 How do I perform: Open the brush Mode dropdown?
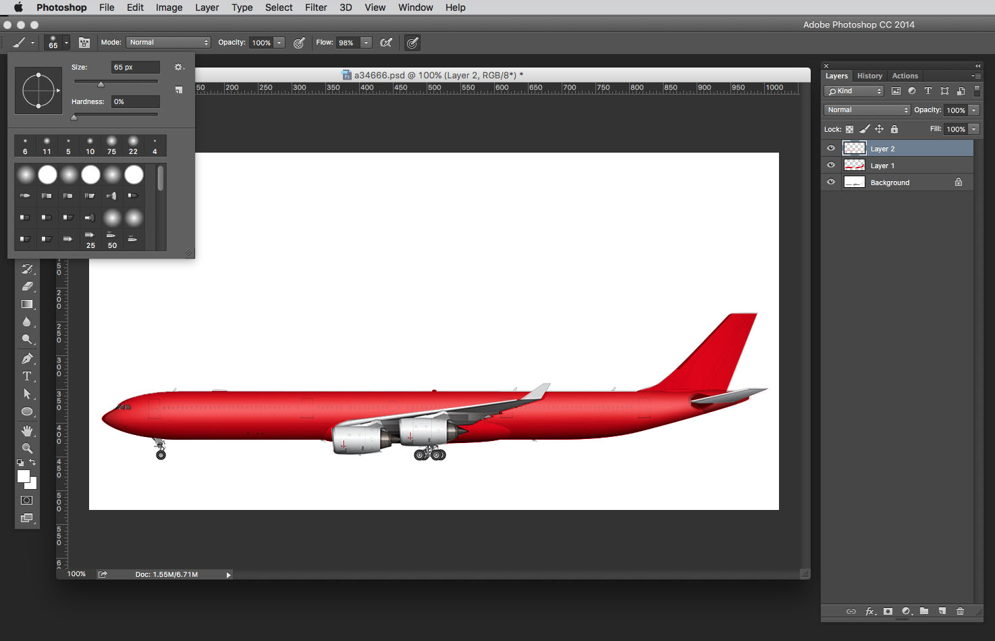point(169,43)
